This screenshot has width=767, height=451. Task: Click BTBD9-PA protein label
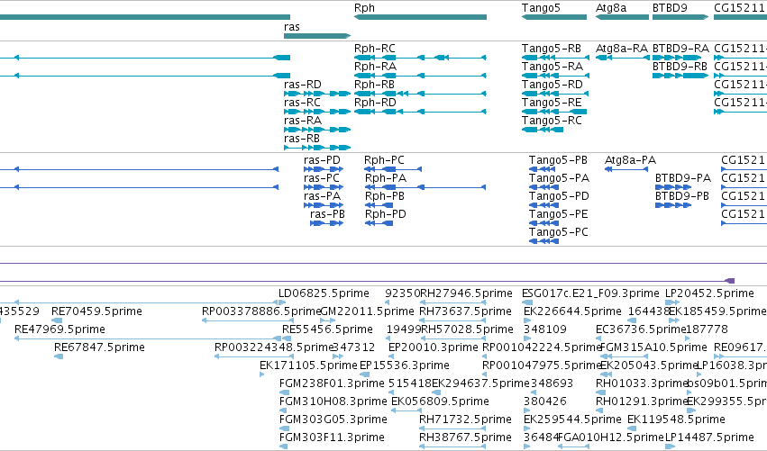pyautogui.click(x=683, y=178)
